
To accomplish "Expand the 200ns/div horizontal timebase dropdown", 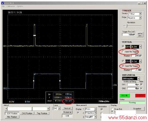I will [139, 79].
